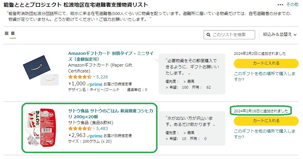Expand サトウのごはん rating chevron
This screenshot has width=303, height=159.
pyautogui.click(x=94, y=128)
